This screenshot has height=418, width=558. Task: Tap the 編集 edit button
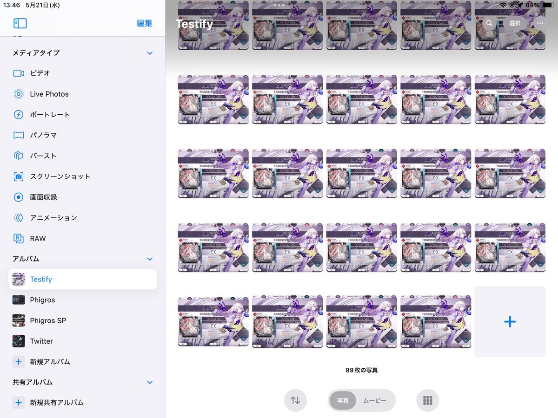coord(144,23)
